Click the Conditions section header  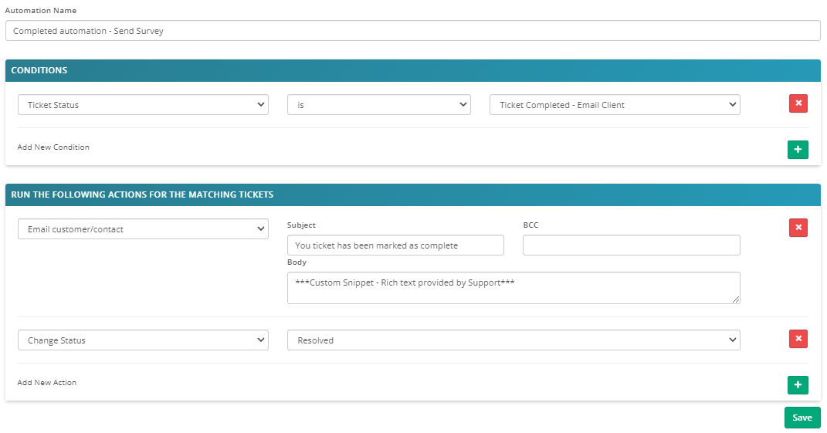(x=412, y=70)
